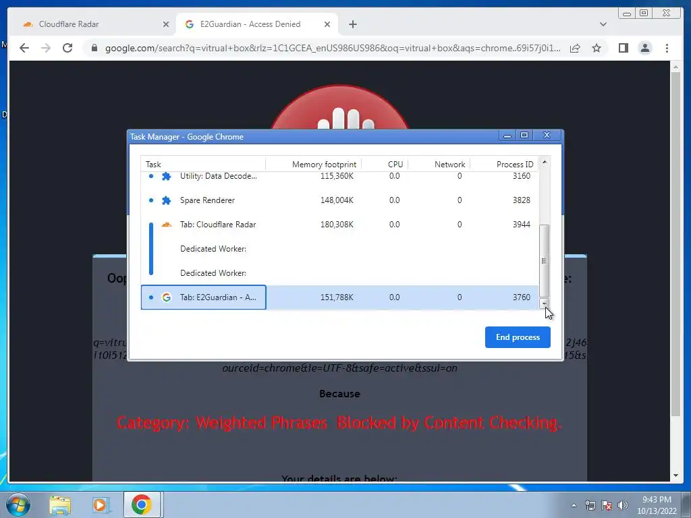Click process ID 3760
Image resolution: width=691 pixels, height=518 pixels.
click(522, 297)
